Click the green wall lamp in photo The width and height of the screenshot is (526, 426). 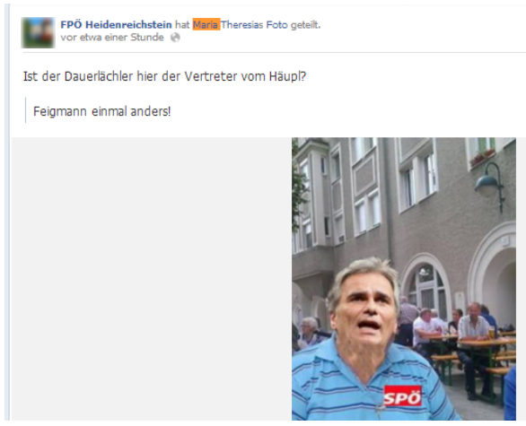(490, 187)
